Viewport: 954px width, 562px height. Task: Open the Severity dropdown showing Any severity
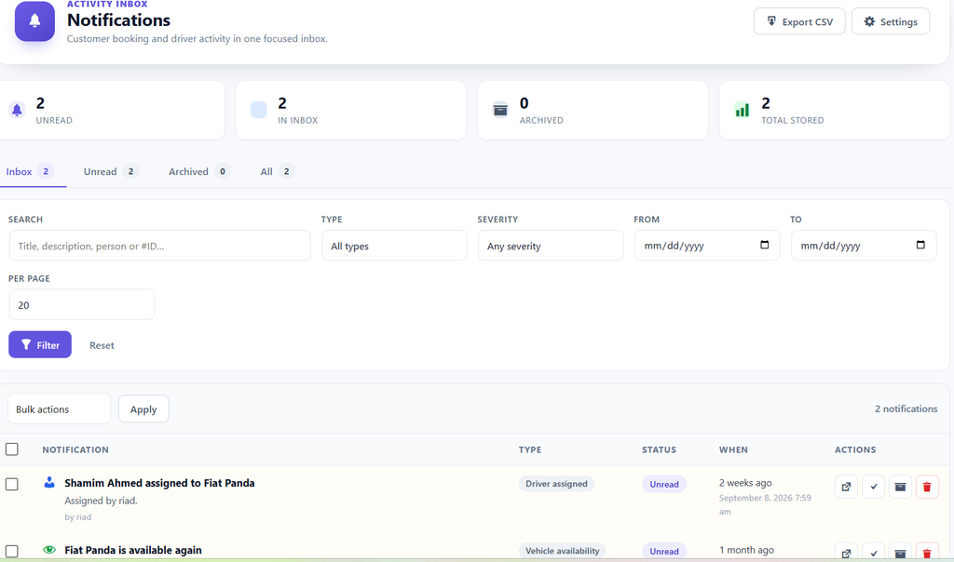[551, 246]
